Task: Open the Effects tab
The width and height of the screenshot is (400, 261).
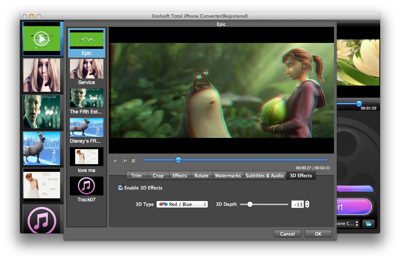Action: (x=180, y=176)
